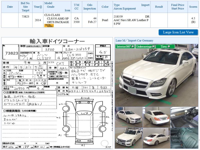
Task: Open the Undercarriage photos button
Action: point(145,47)
